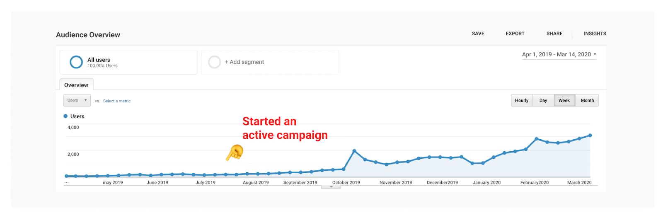Click the empty Add segment circle icon
The width and height of the screenshot is (663, 218).
(214, 62)
